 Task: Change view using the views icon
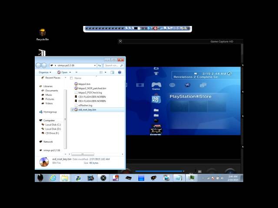[101, 72]
